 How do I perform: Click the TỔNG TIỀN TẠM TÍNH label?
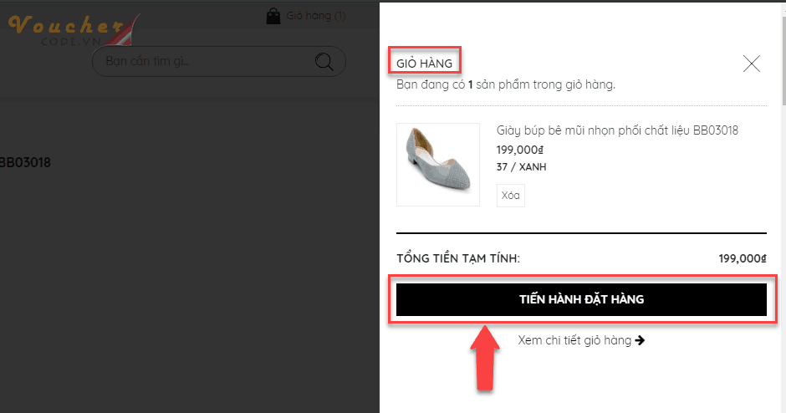pos(458,258)
